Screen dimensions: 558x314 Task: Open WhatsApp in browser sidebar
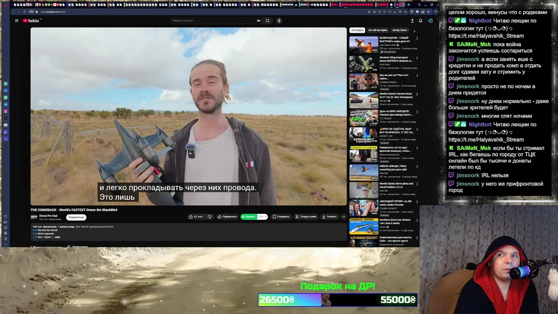coord(6,97)
